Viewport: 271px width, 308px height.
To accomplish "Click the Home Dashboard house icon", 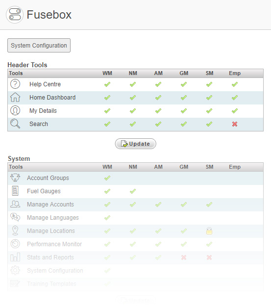I will click(x=15, y=97).
